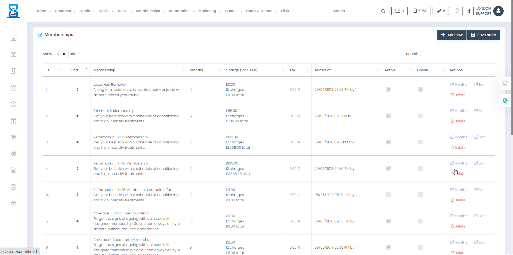Viewport: 513px width, 255px height.
Task: Toggle Online checkbox for Skin Health Membership
Action: click(421, 116)
